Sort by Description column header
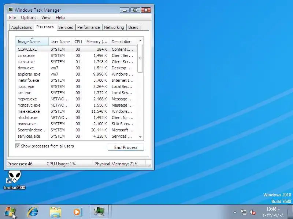 123,42
